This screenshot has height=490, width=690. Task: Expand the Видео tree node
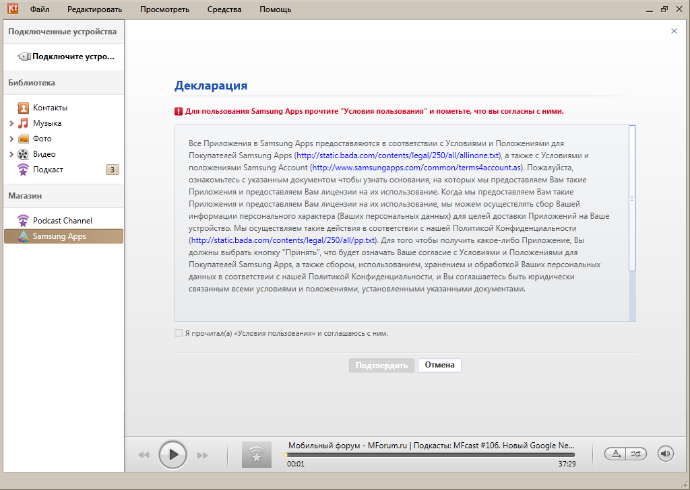[x=11, y=154]
